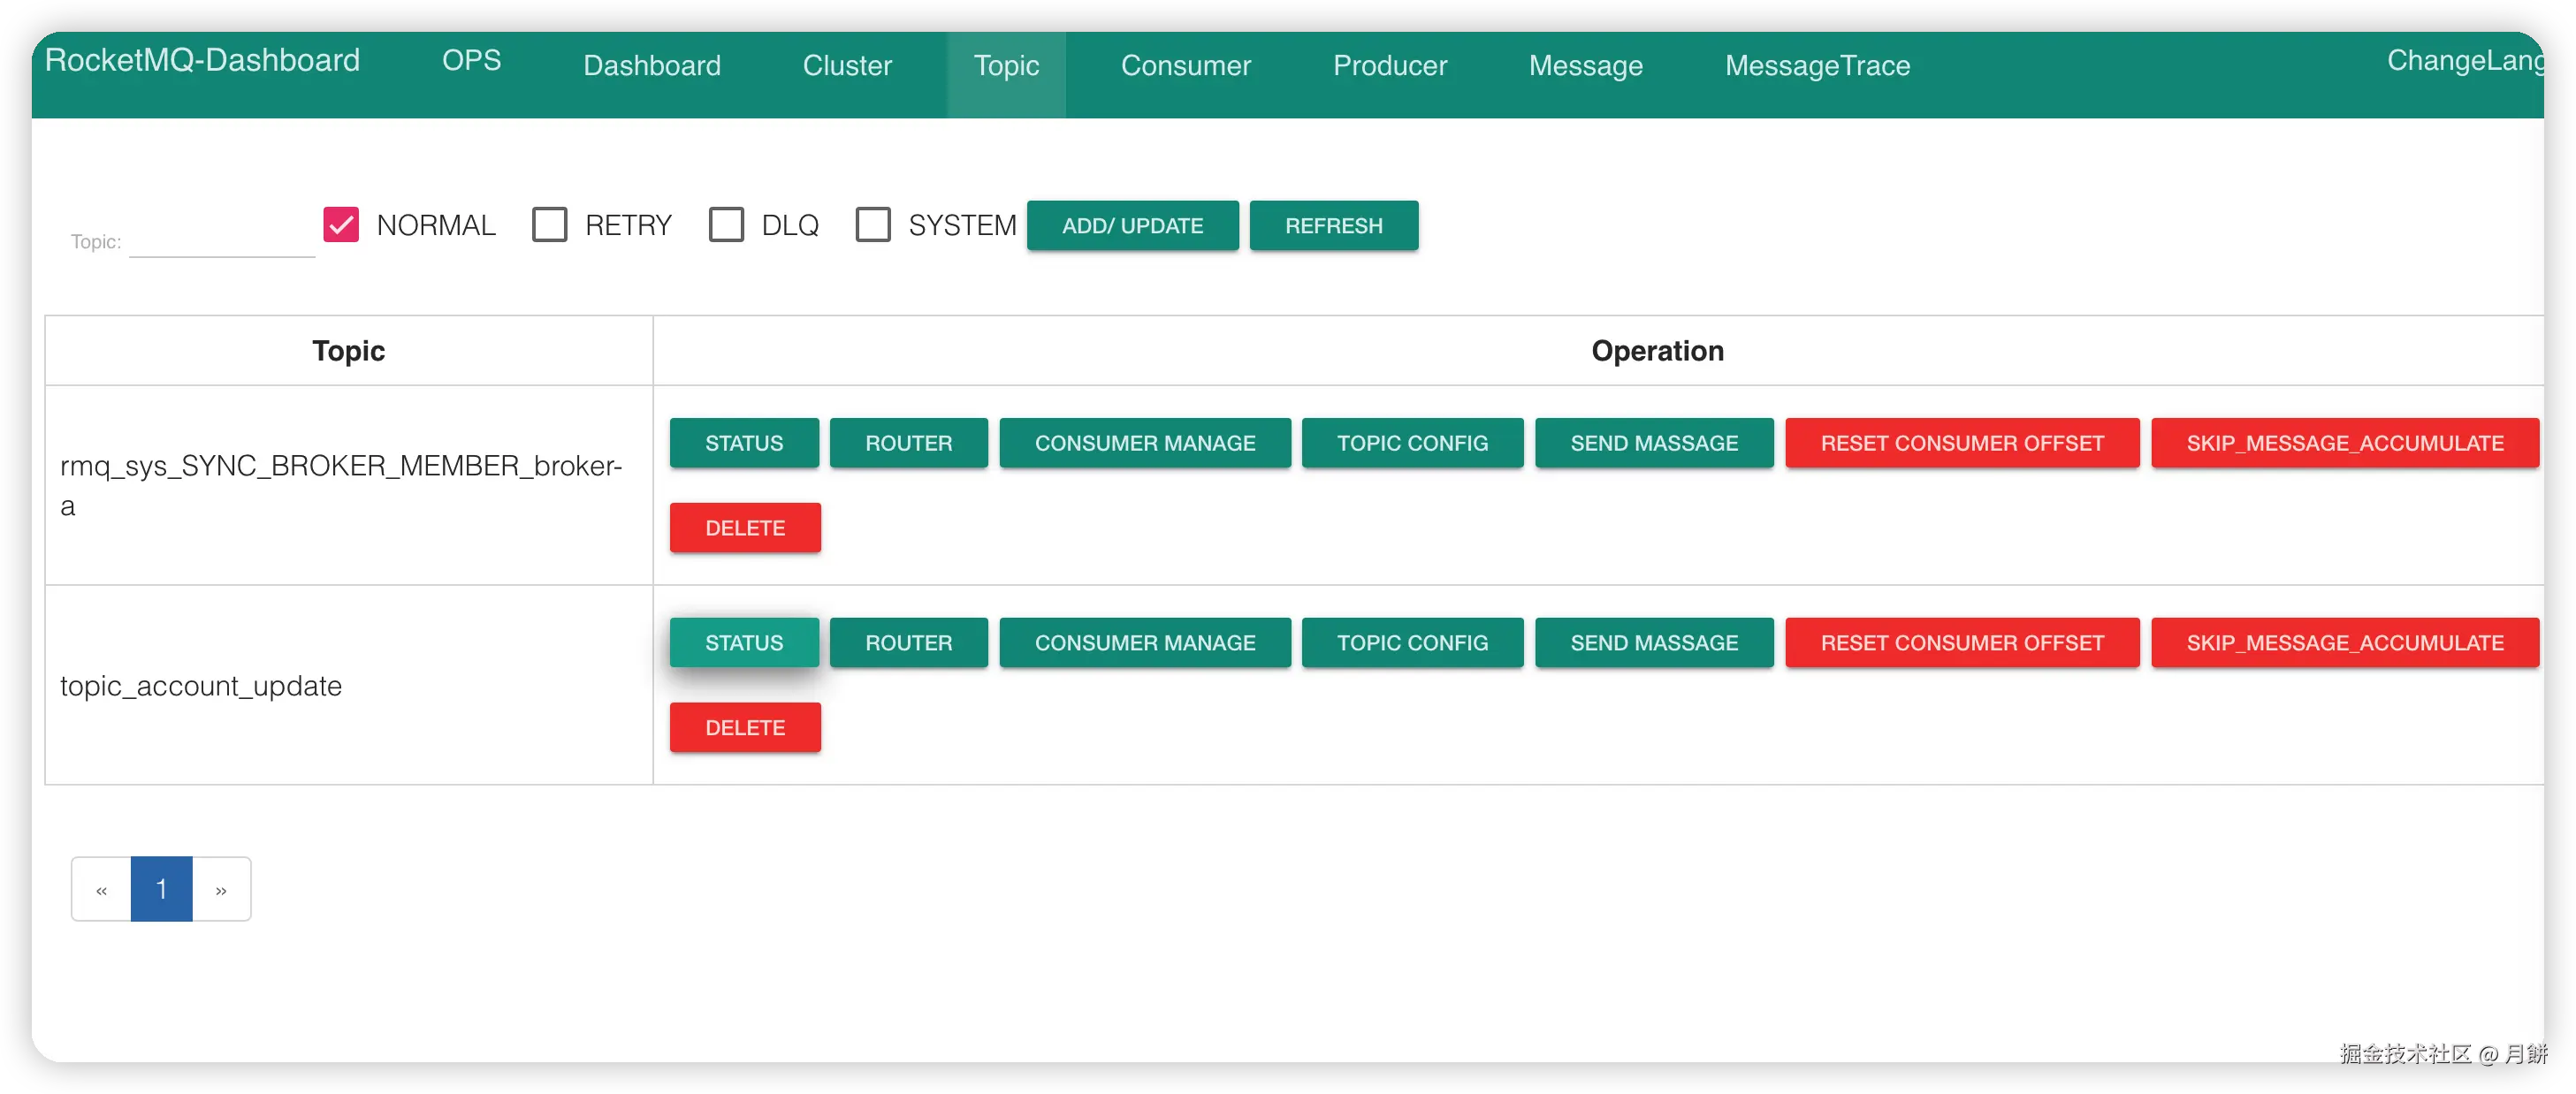The height and width of the screenshot is (1094, 2576).
Task: Check the DLQ filter checkbox
Action: tap(726, 225)
